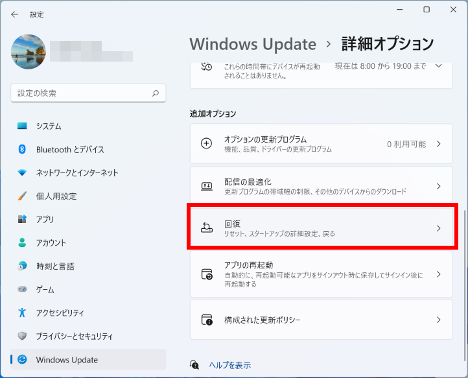Click the ヘルプを表示 link
This screenshot has width=468, height=378.
[x=230, y=365]
